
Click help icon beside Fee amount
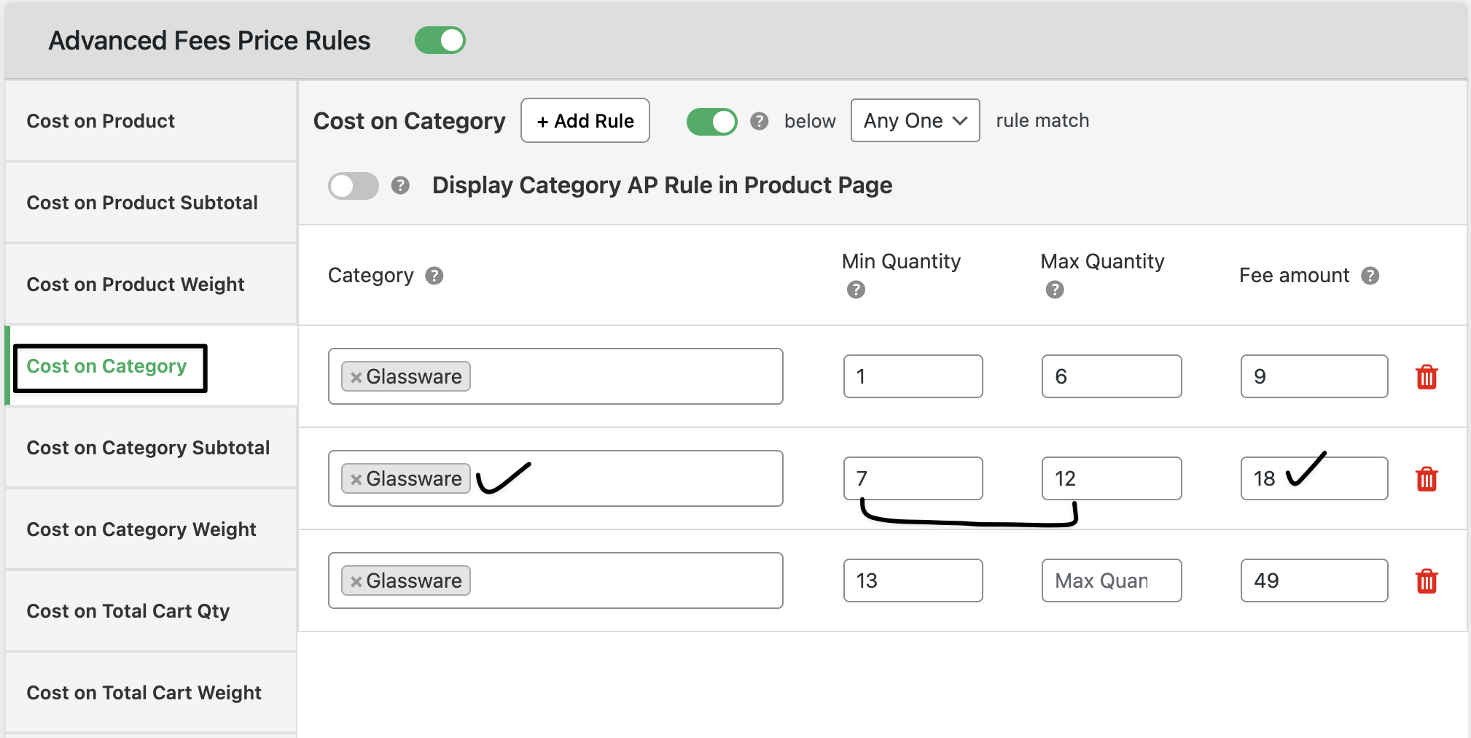(1370, 276)
